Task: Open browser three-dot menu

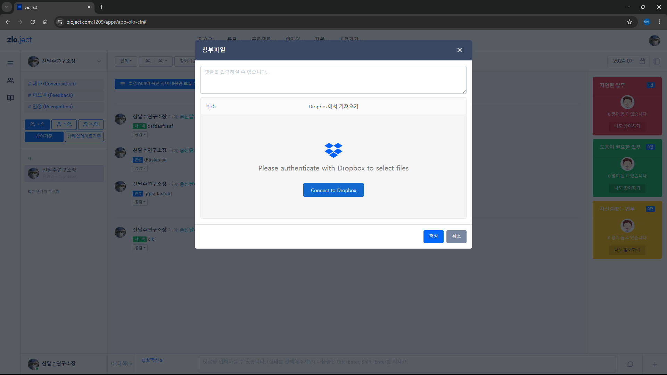Action: pyautogui.click(x=659, y=22)
